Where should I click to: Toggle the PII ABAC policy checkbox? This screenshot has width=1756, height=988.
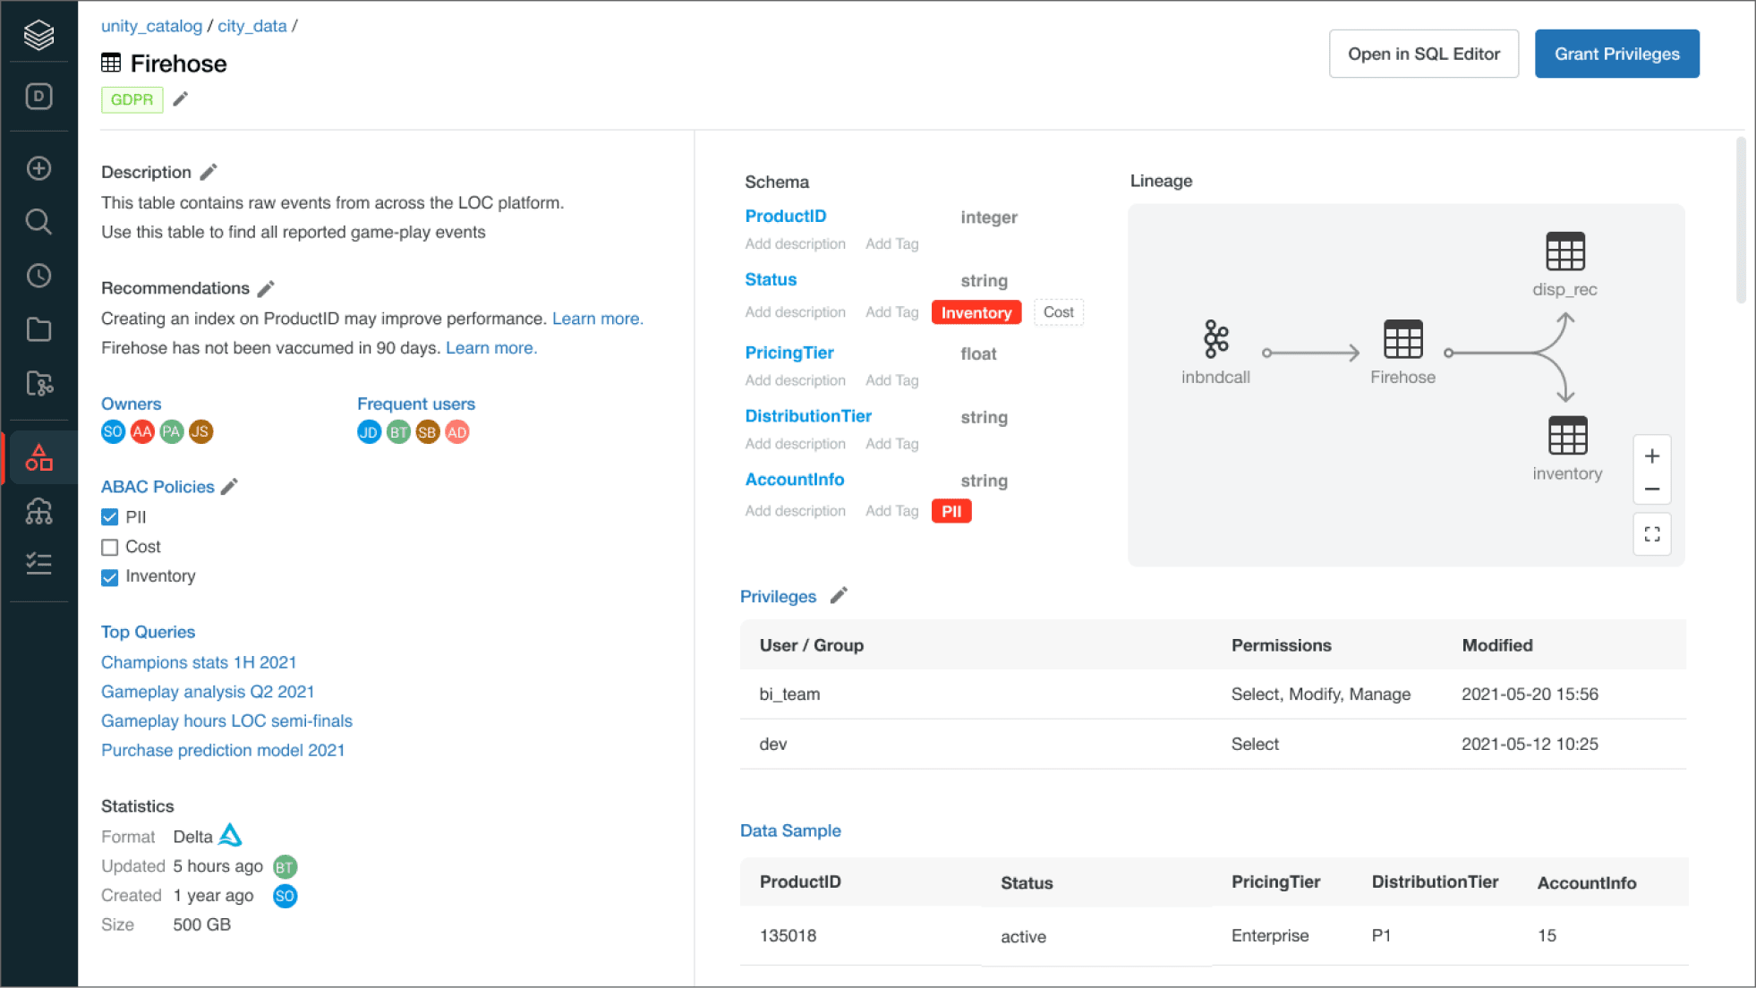110,516
